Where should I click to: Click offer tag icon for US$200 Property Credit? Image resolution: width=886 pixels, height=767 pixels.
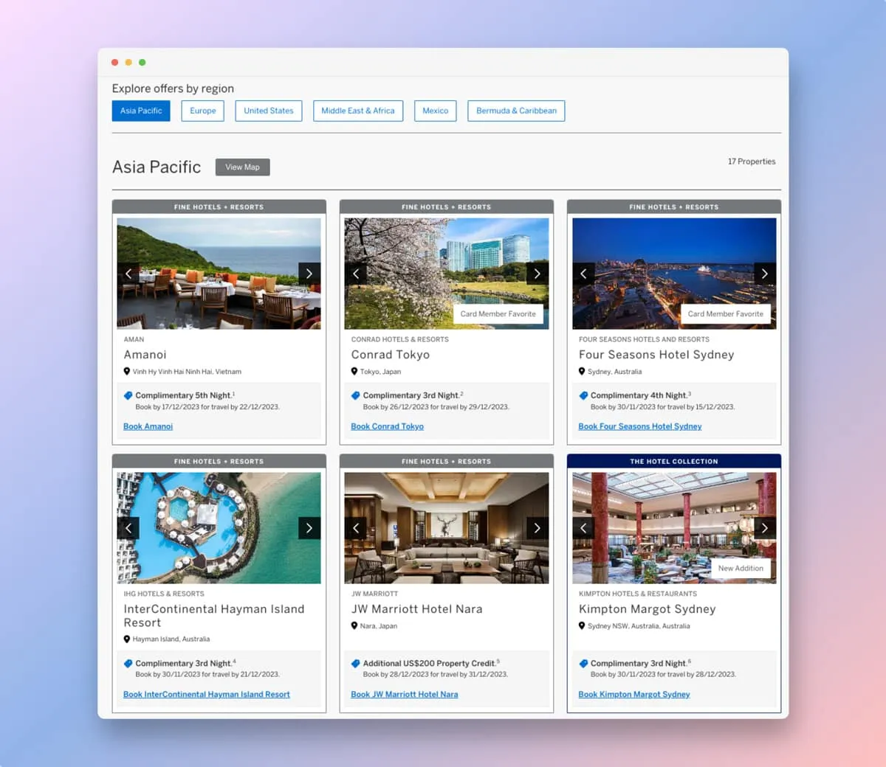point(356,664)
